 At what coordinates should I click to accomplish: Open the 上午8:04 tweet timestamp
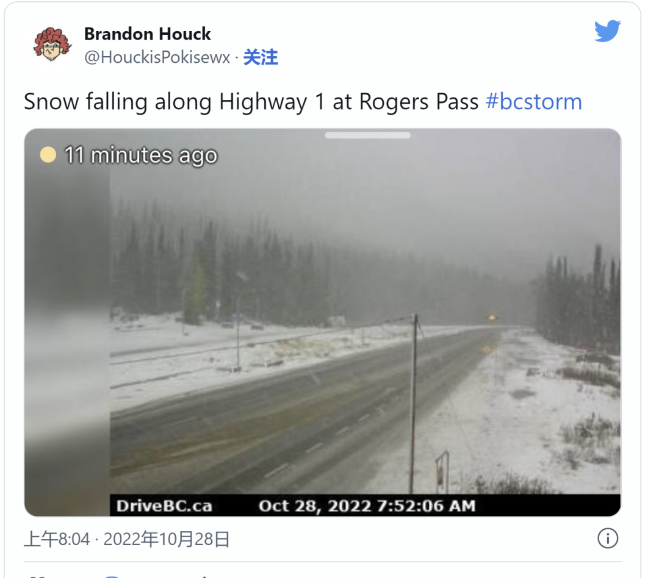(57, 539)
